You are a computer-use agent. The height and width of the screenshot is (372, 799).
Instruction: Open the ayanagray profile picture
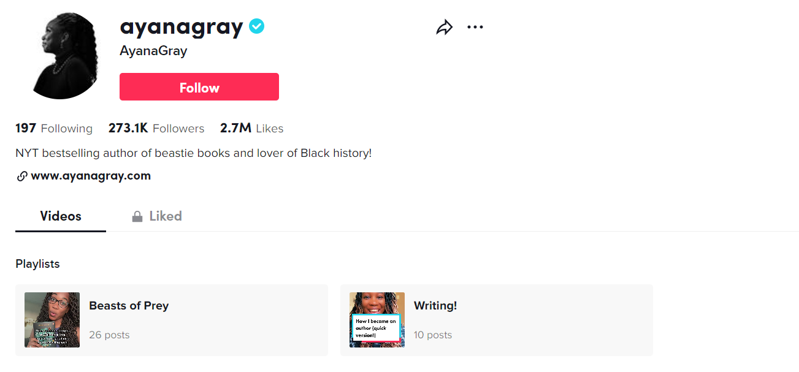click(64, 56)
